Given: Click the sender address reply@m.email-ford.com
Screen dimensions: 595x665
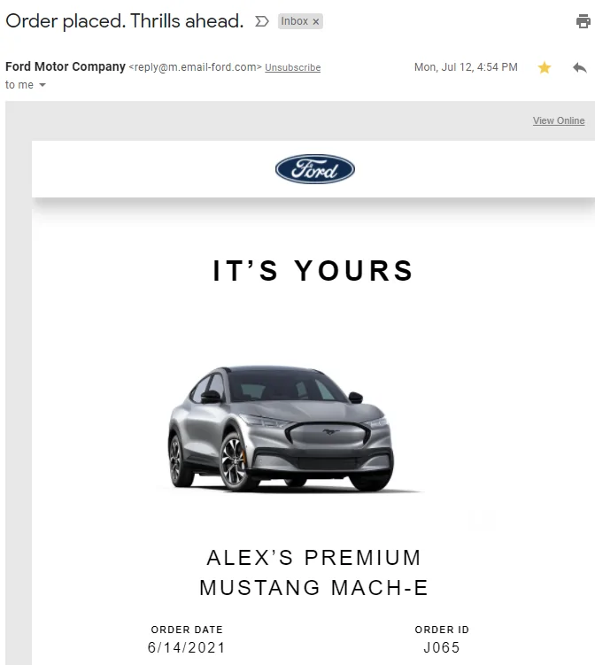Looking at the screenshot, I should coord(195,67).
